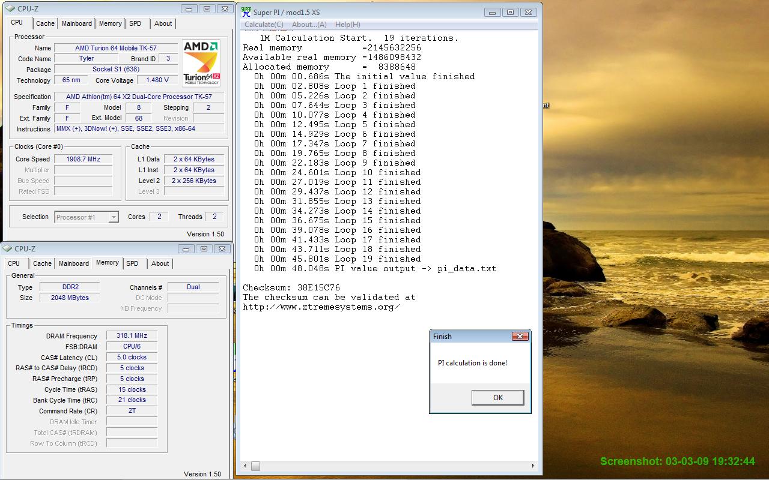Click the Super PI horizontal scrollbar thumb
The image size is (769, 480).
[x=255, y=466]
